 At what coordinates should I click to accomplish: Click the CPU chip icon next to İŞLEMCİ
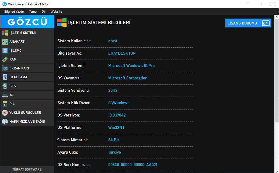click(5, 51)
